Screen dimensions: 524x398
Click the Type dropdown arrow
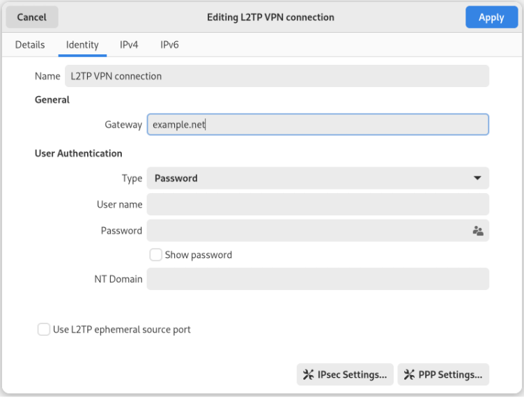[477, 178]
